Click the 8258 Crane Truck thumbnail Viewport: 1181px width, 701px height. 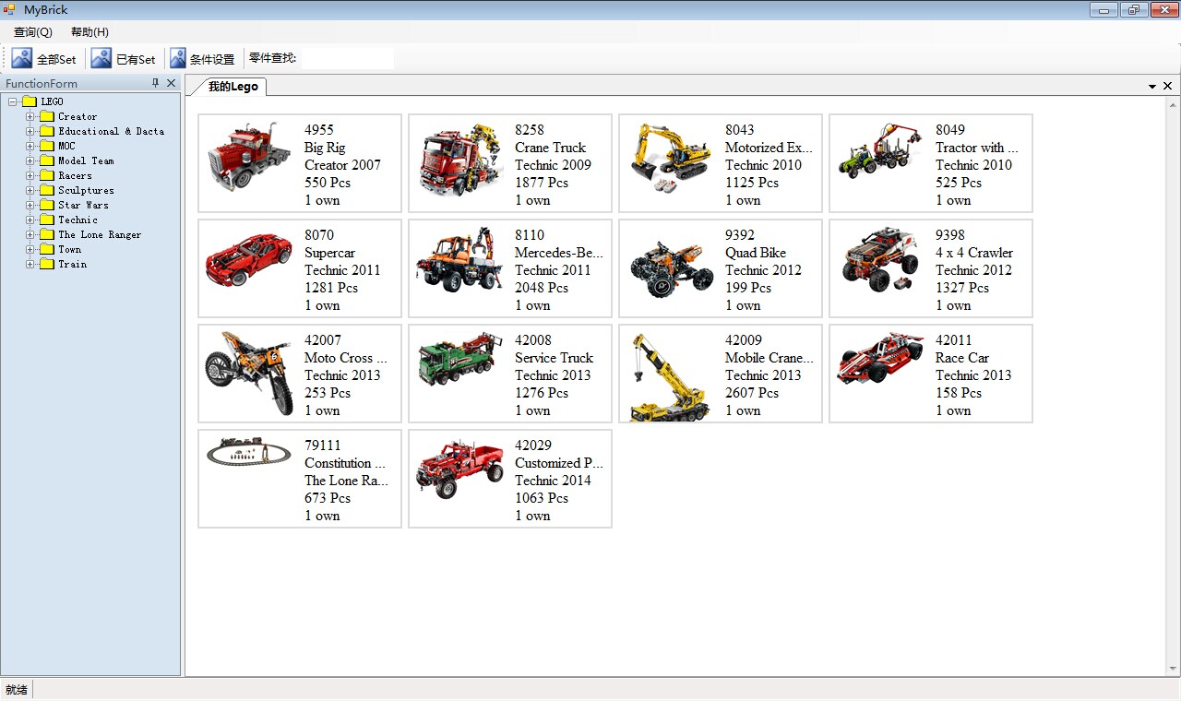[x=461, y=159]
